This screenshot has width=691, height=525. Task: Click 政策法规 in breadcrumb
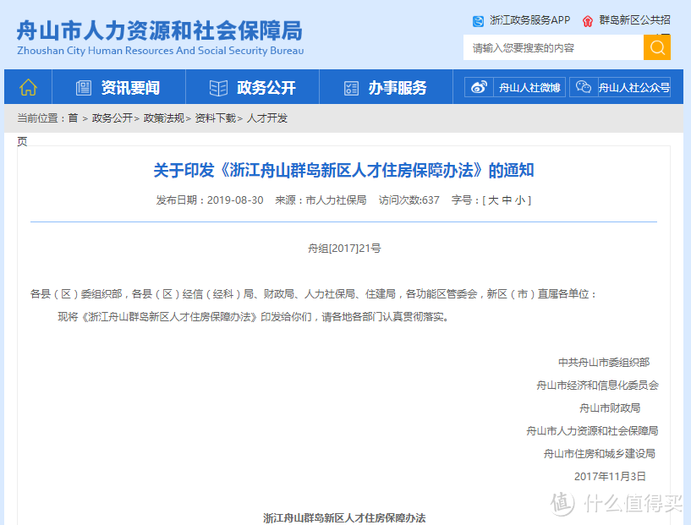click(163, 118)
